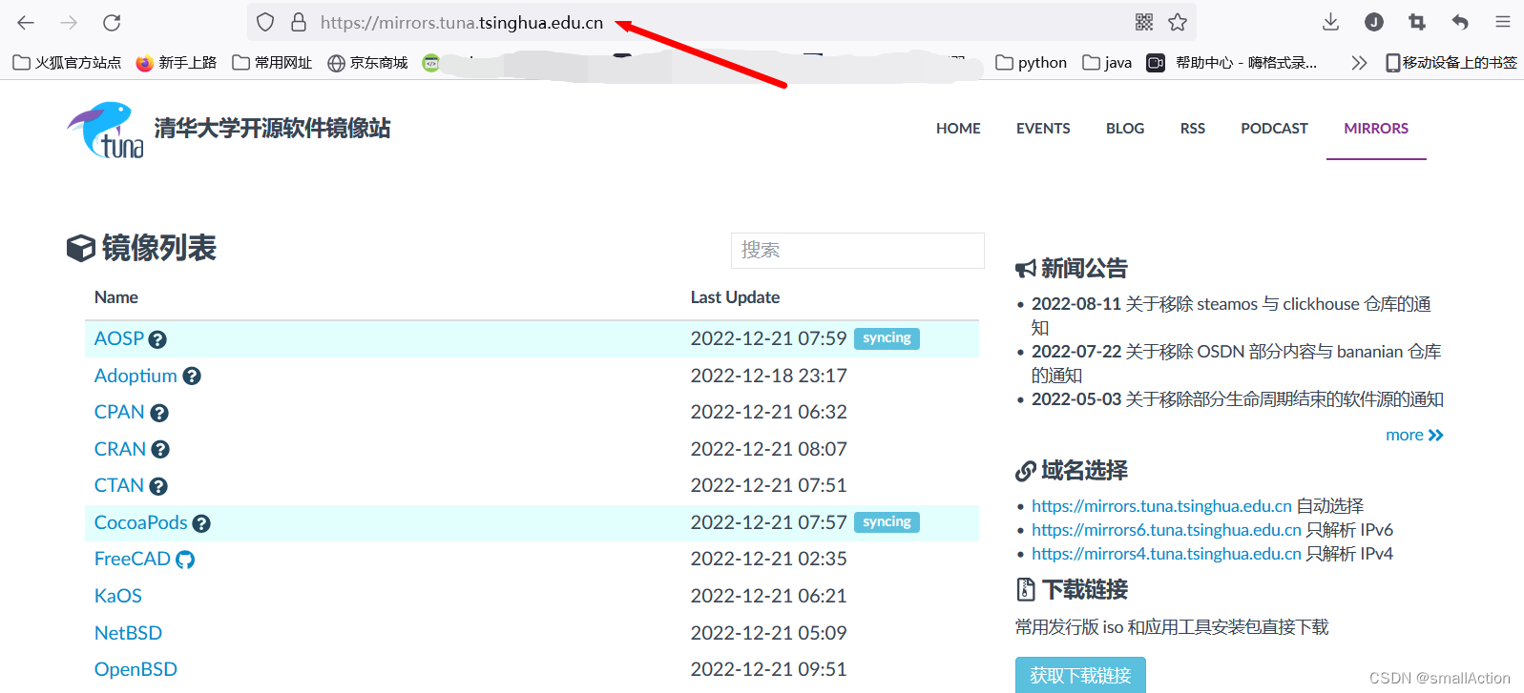Screen dimensions: 1524x693
Task: Click the help icon next to CTAN
Action: coord(158,486)
